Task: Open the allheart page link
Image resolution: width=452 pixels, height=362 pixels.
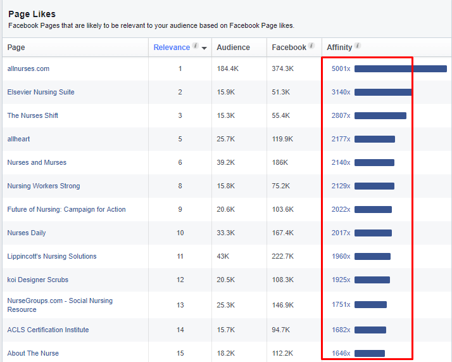Action: 18,139
